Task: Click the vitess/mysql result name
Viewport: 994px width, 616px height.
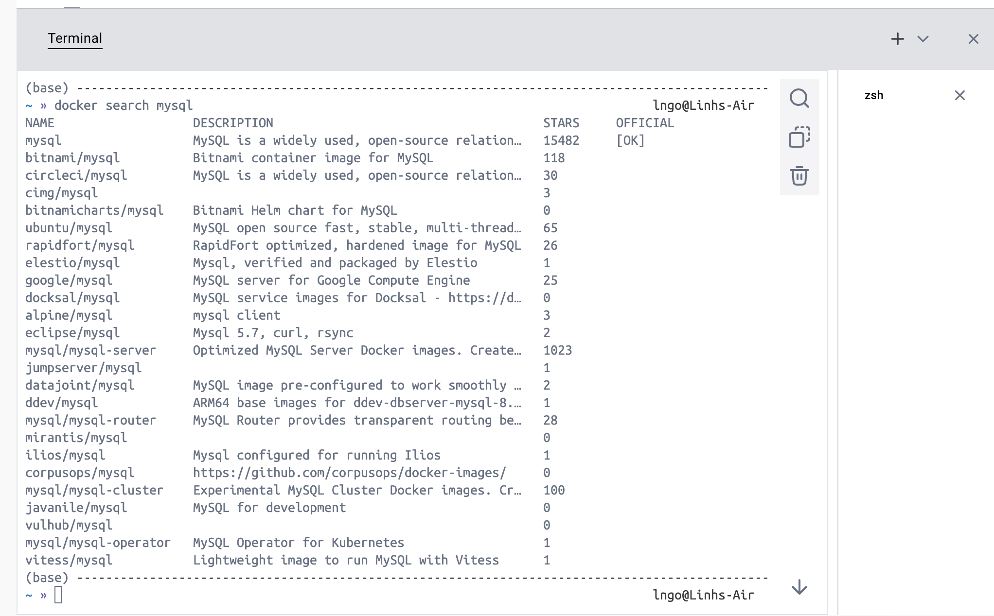Action: (x=69, y=560)
